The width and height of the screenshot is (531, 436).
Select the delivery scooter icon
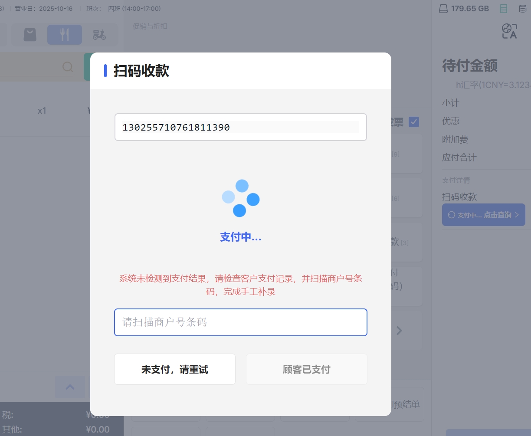point(99,35)
